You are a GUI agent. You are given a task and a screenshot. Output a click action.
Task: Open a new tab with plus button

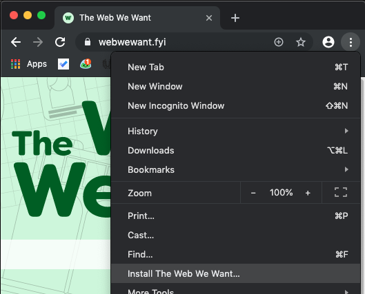235,18
